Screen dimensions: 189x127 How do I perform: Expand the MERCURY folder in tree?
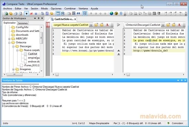click(x=9, y=39)
